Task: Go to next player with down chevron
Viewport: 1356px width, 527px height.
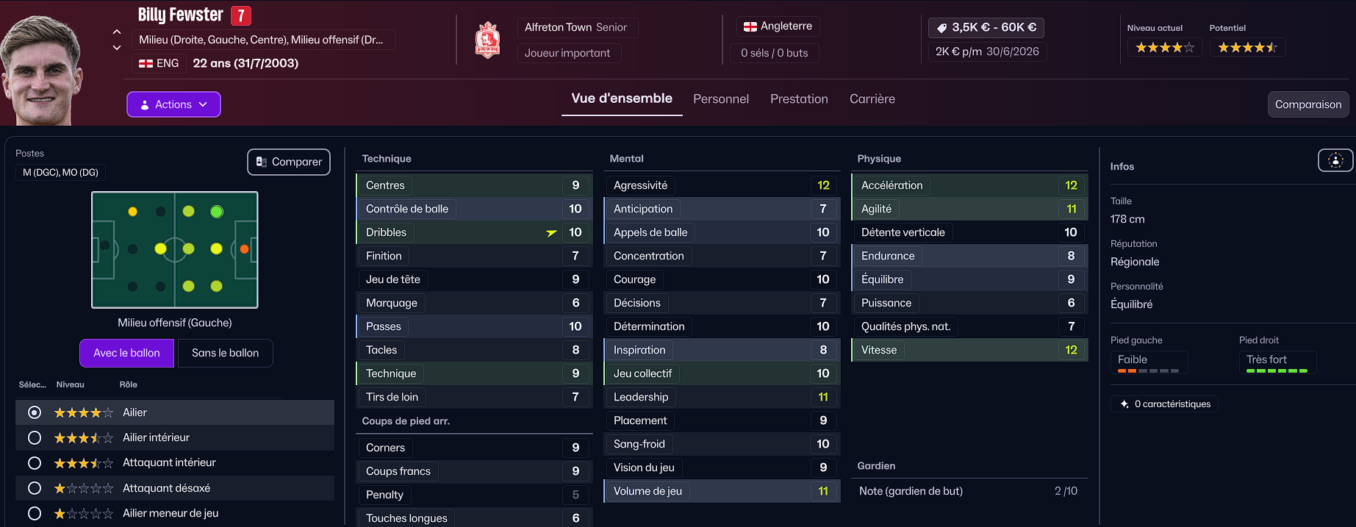Action: [117, 48]
